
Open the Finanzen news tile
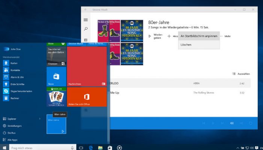56,56
